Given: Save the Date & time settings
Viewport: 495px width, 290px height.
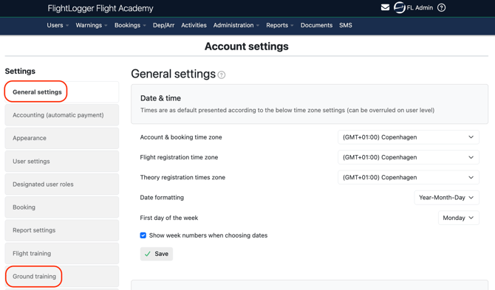Looking at the screenshot, I should pyautogui.click(x=157, y=254).
